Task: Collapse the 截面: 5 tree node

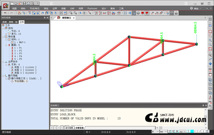Action: tap(6, 45)
